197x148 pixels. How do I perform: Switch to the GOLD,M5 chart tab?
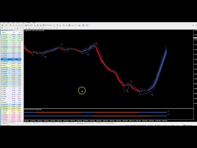click(x=28, y=123)
